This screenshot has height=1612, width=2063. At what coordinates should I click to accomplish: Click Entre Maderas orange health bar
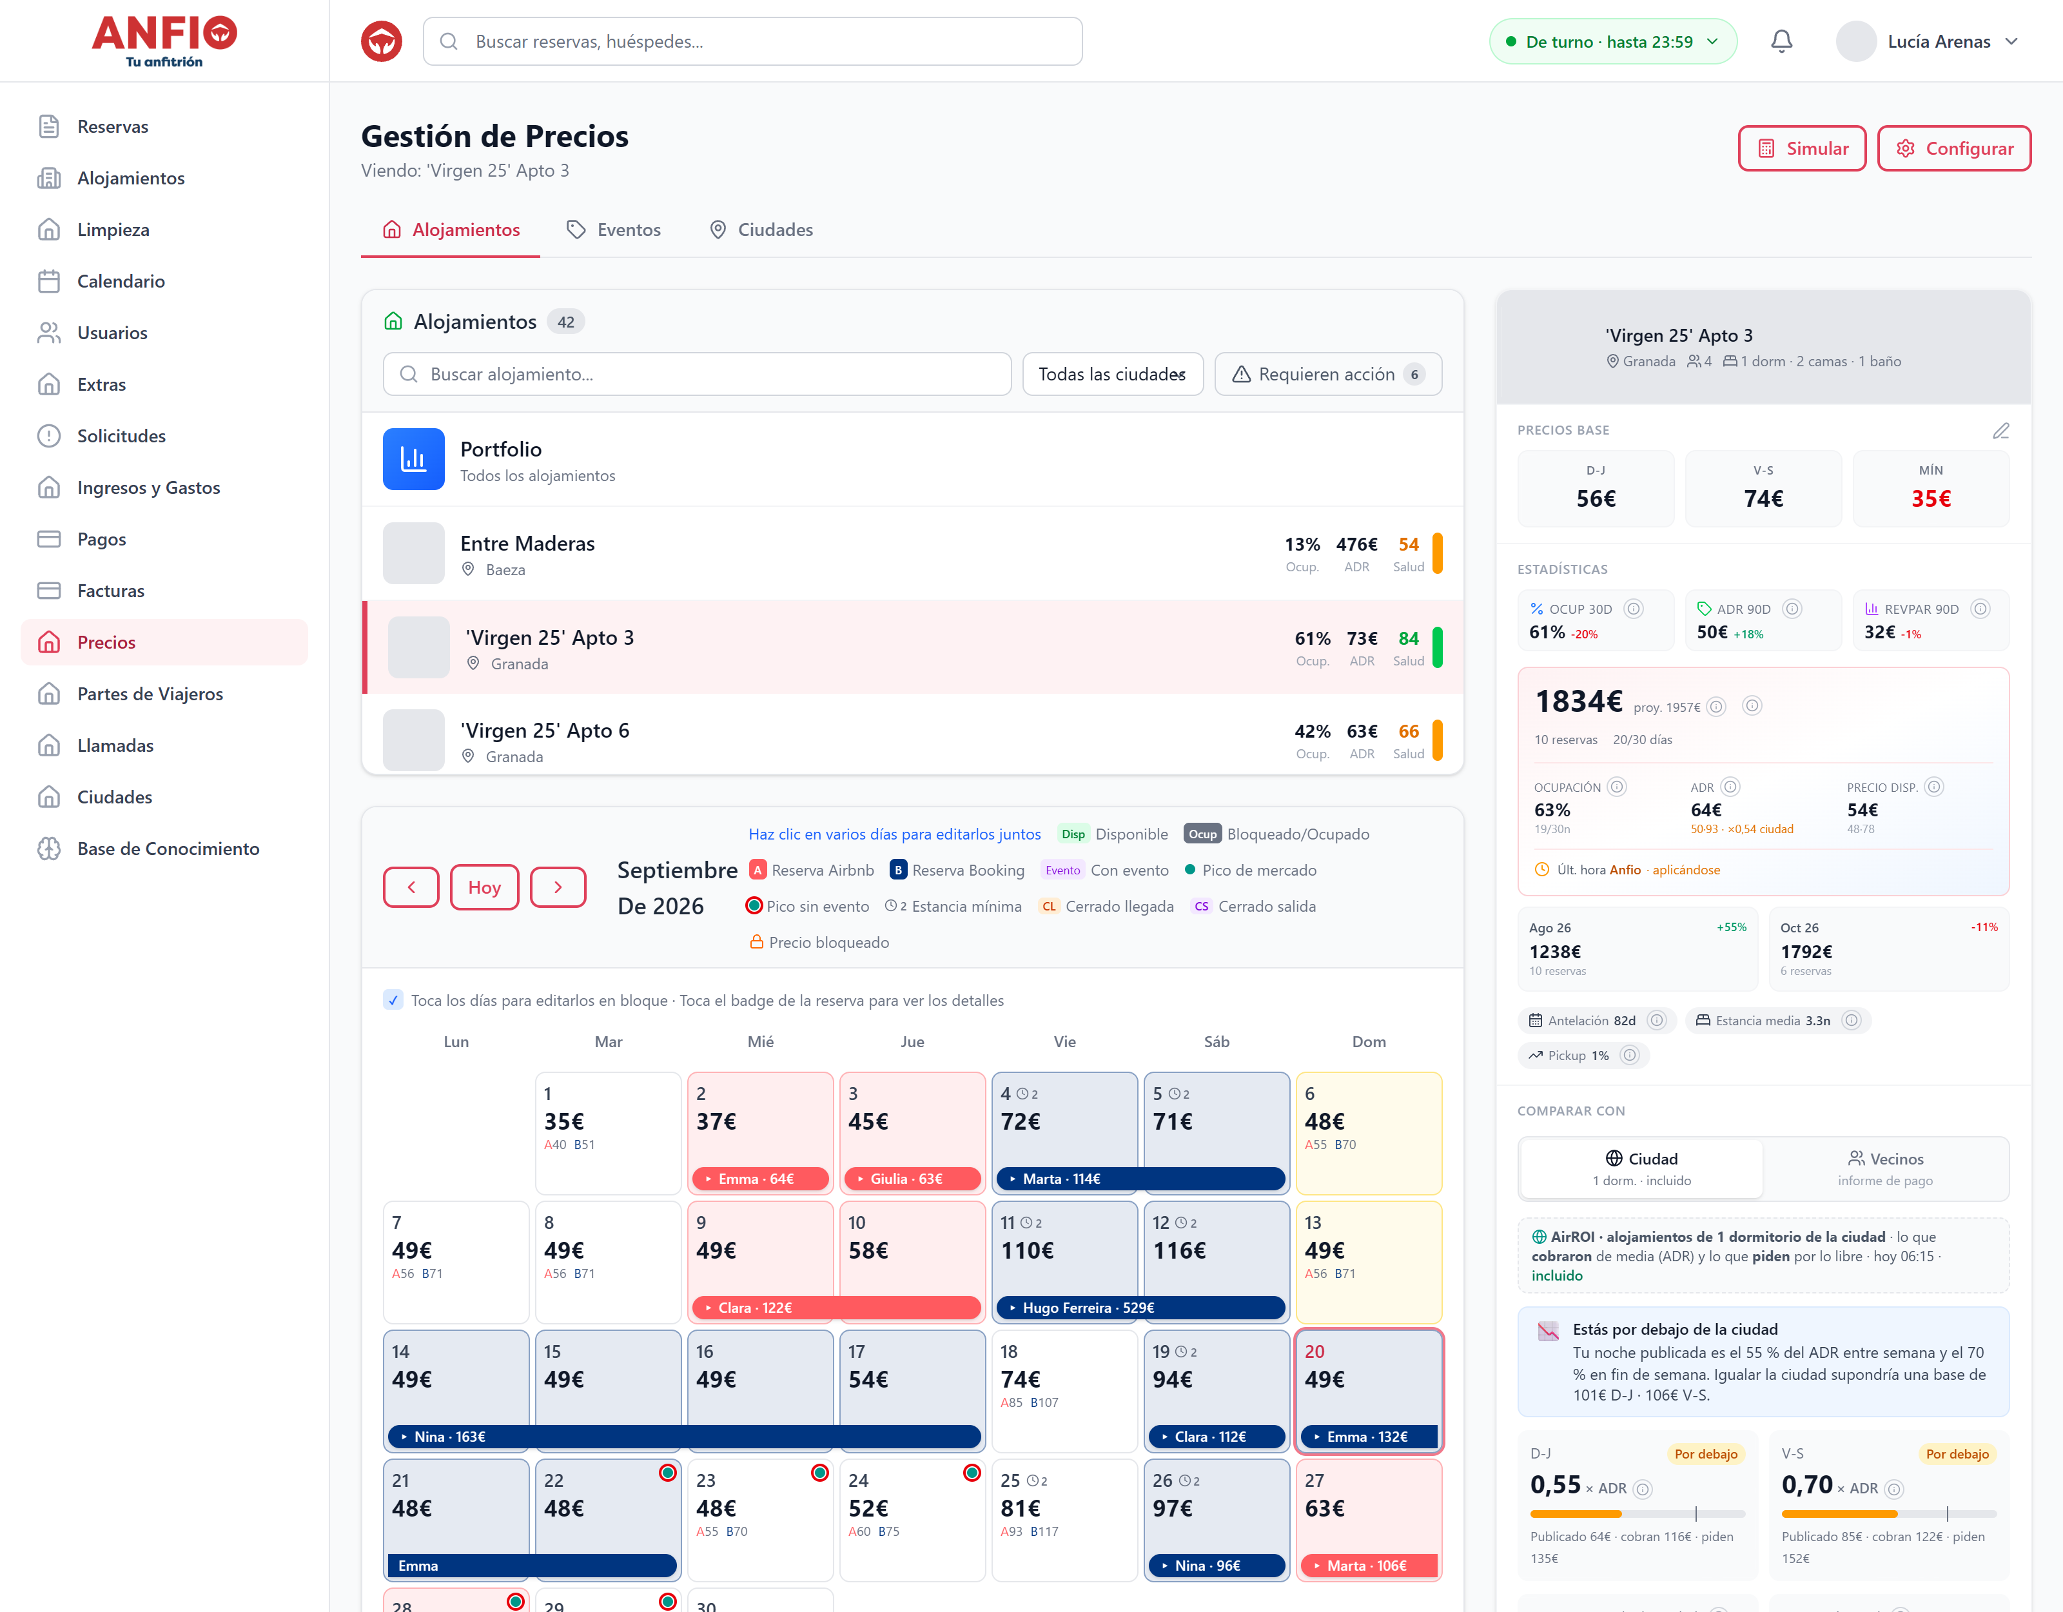[x=1438, y=554]
